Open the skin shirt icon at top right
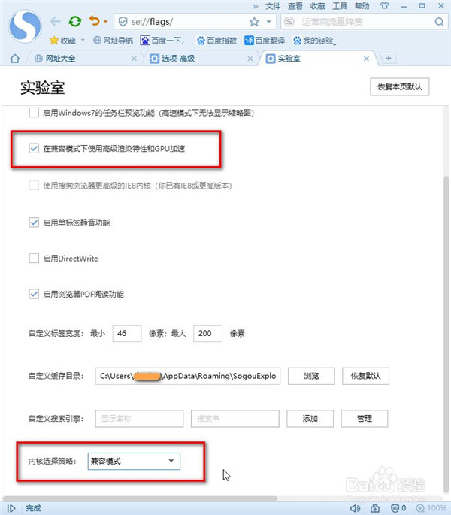Screen dimensions: 451x515 pyautogui.click(x=383, y=6)
